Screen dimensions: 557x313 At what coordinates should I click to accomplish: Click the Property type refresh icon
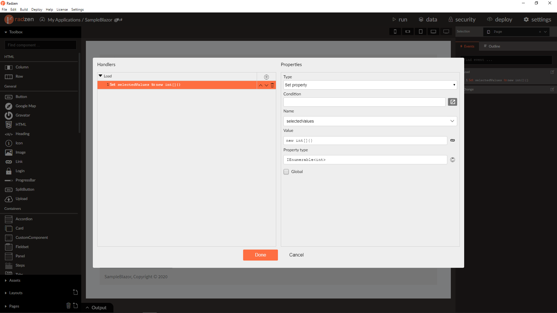[x=452, y=160]
